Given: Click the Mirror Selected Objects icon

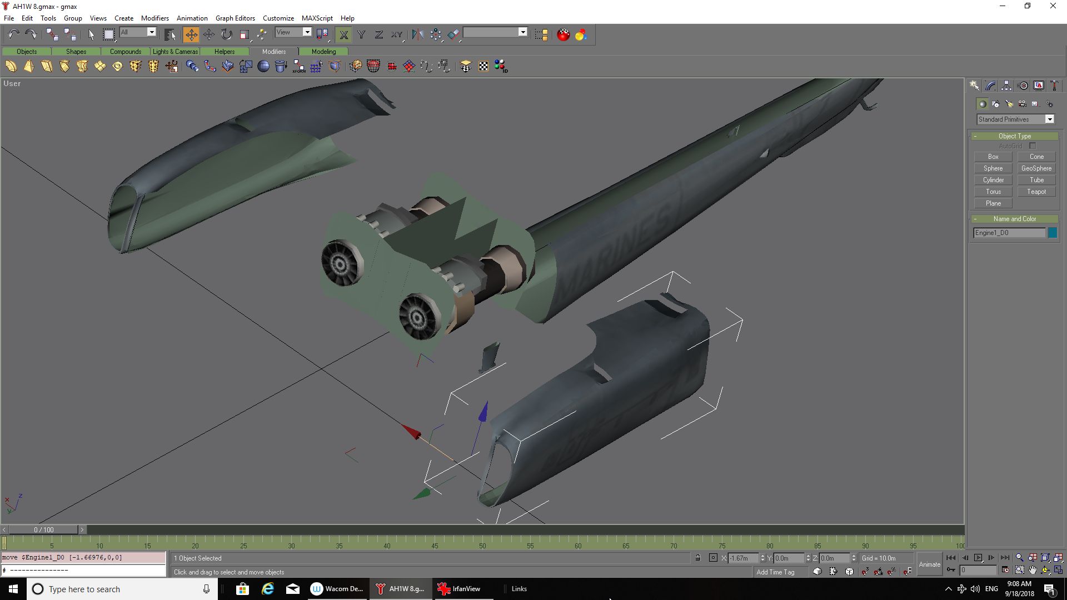Looking at the screenshot, I should pyautogui.click(x=417, y=34).
